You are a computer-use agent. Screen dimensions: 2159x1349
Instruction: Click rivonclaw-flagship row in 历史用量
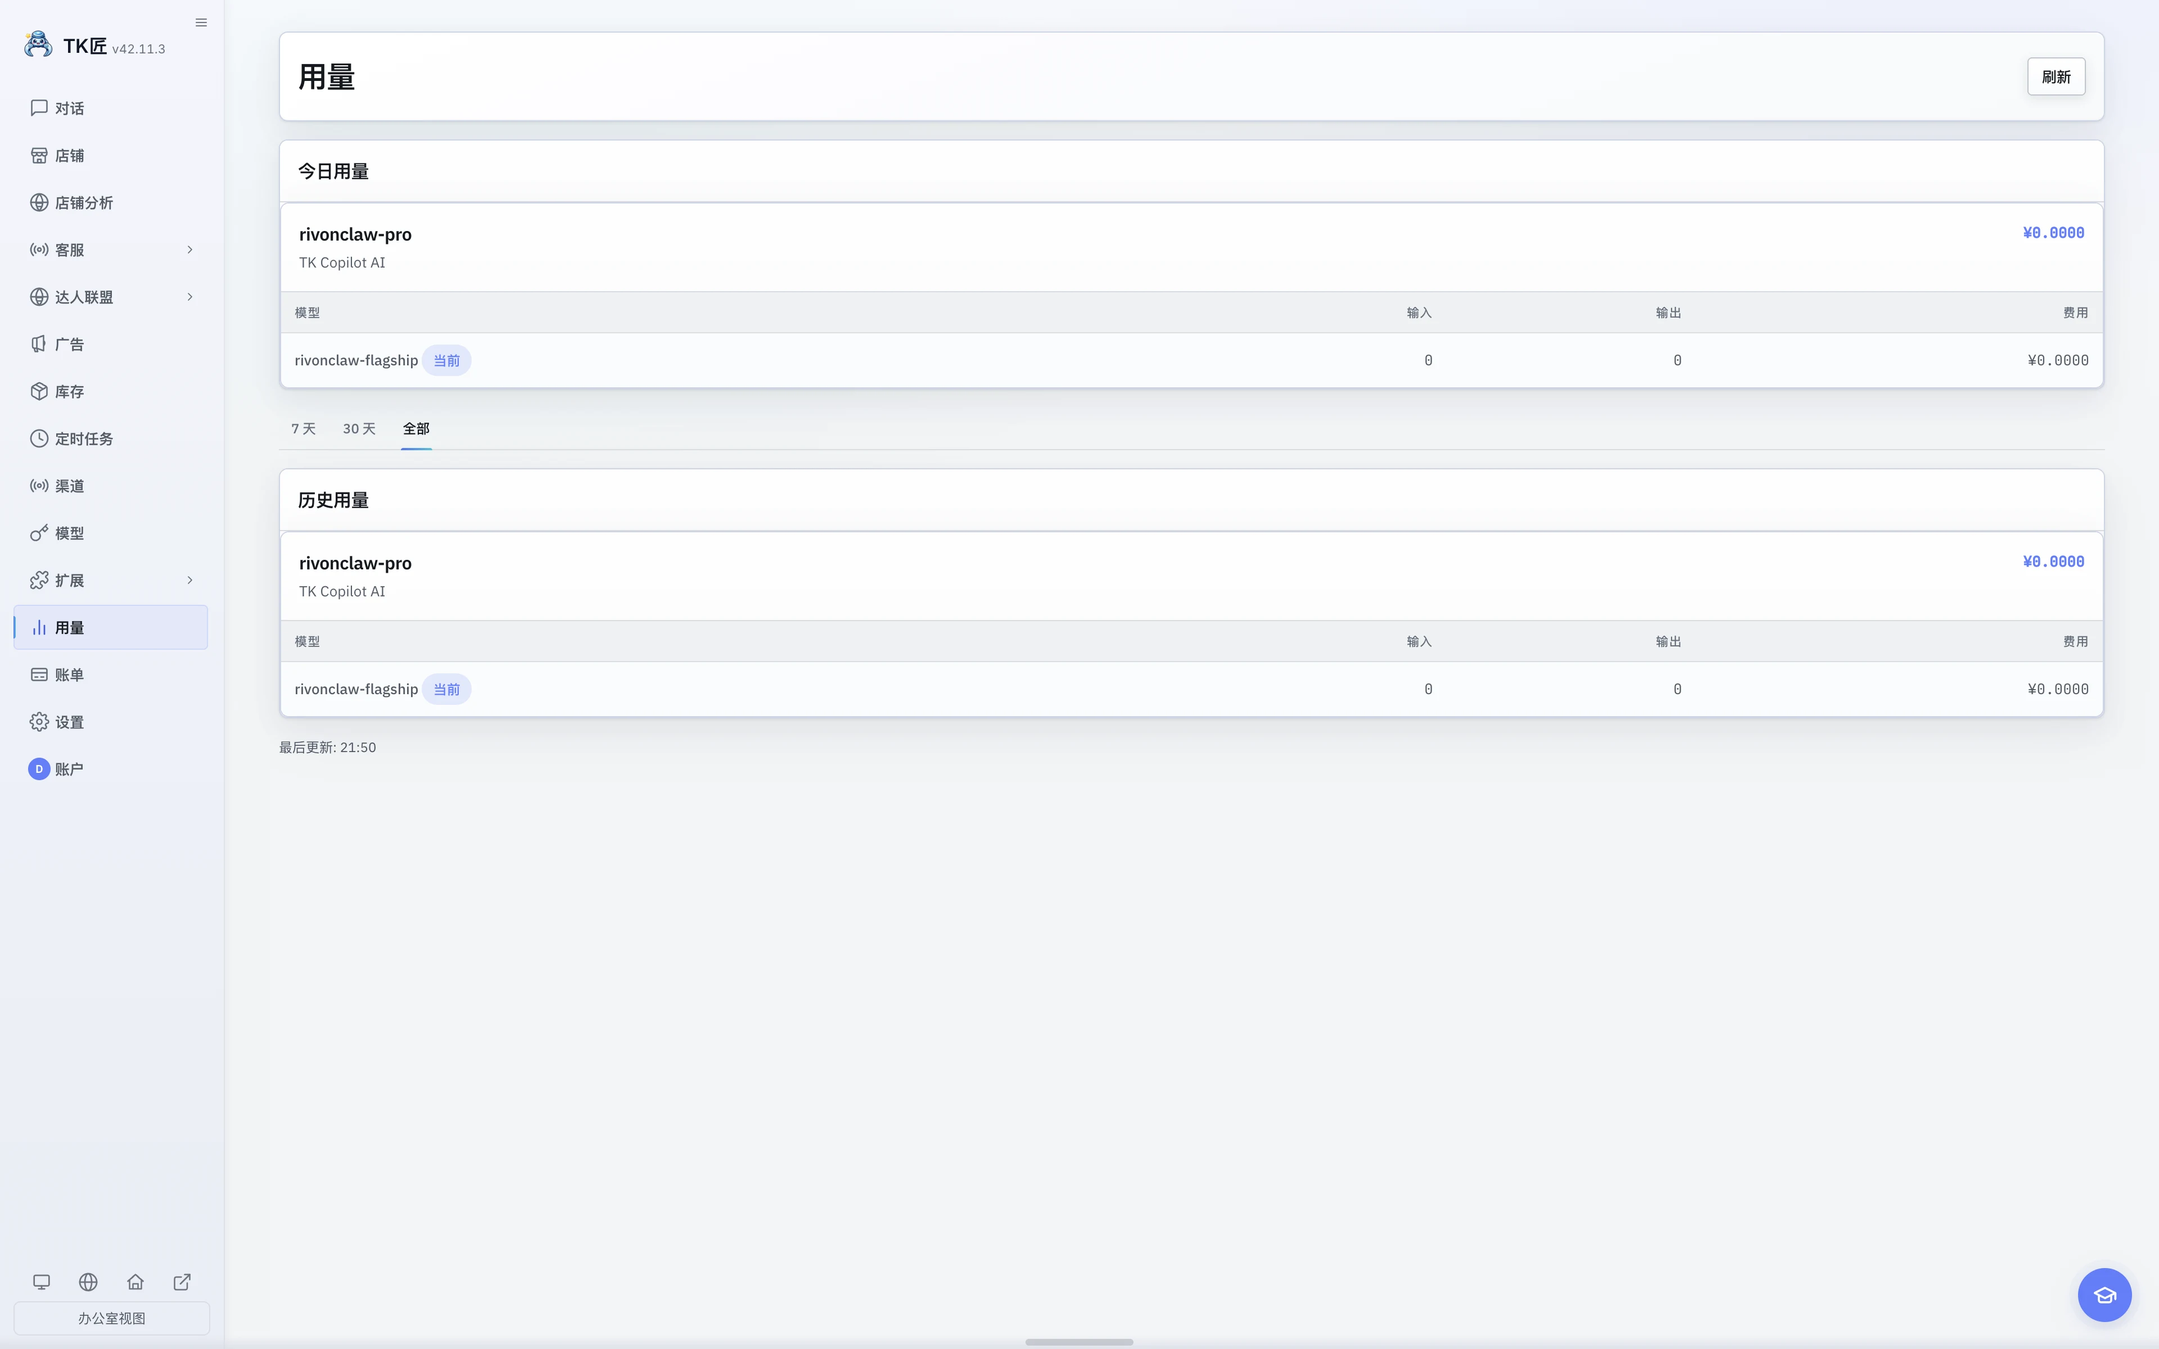[x=1192, y=689]
